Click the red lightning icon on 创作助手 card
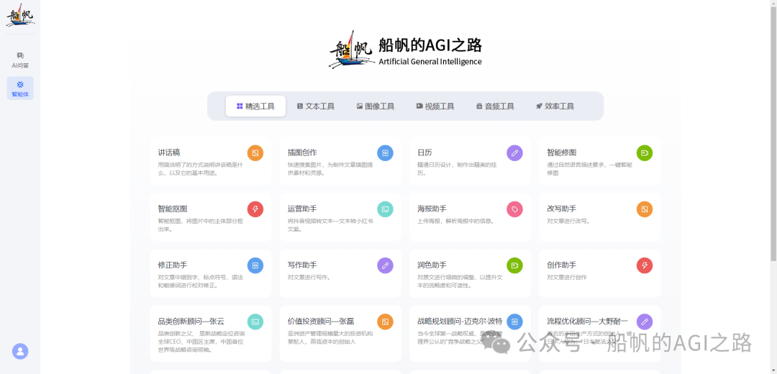Viewport: 777px width, 374px height. (645, 265)
